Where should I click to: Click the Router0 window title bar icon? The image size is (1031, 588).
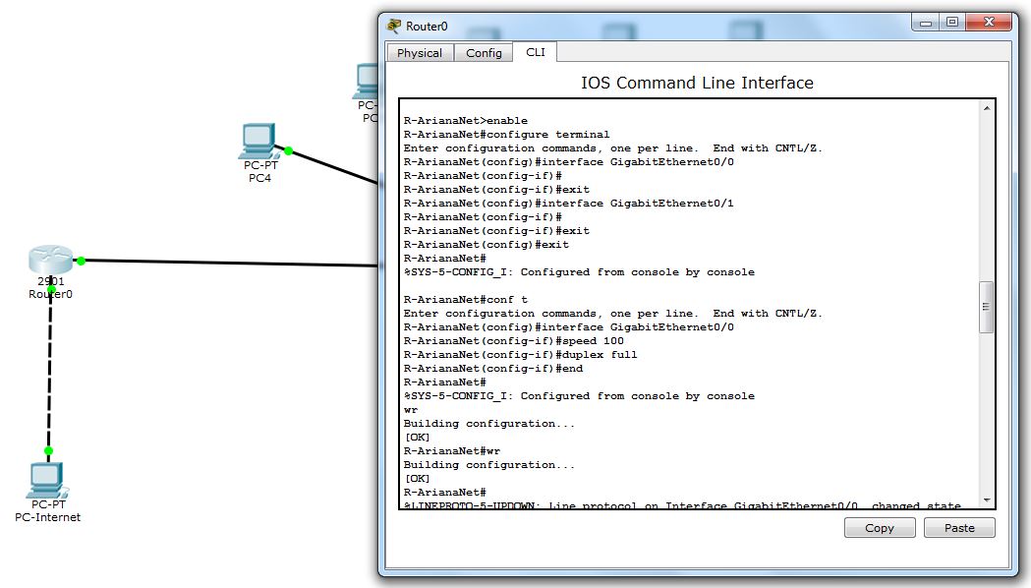tap(394, 27)
